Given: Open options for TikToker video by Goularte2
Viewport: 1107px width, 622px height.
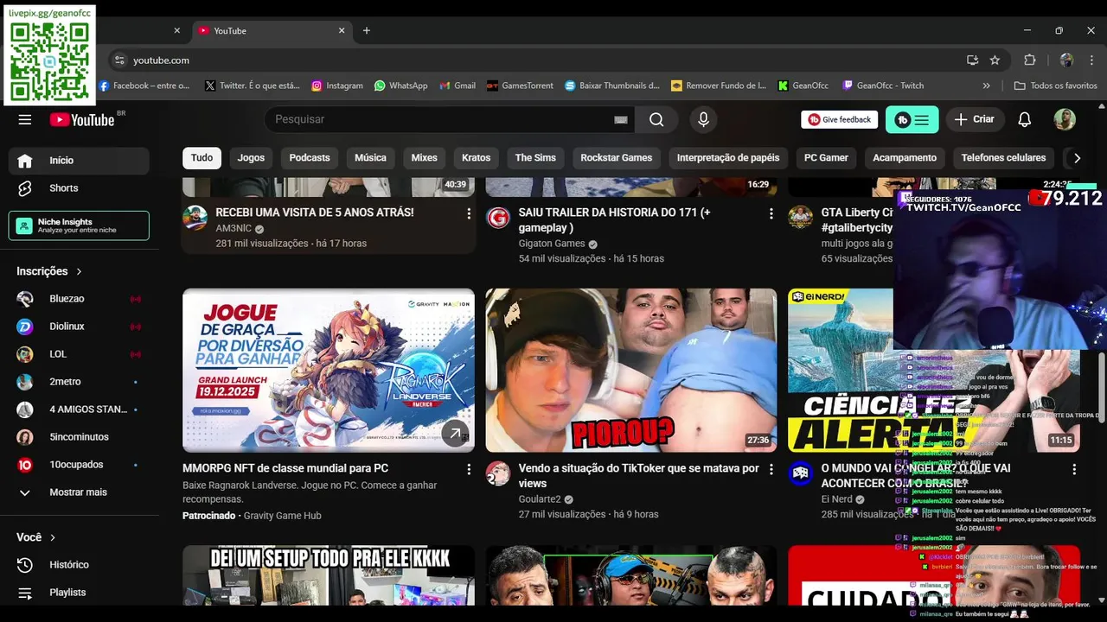Looking at the screenshot, I should point(771,469).
